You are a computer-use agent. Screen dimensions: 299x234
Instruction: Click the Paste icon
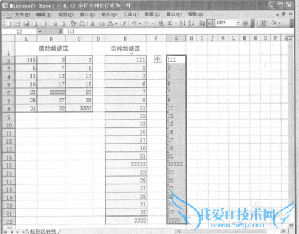pyautogui.click(x=110, y=23)
